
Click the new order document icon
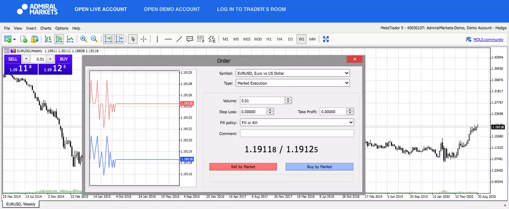[23, 39]
